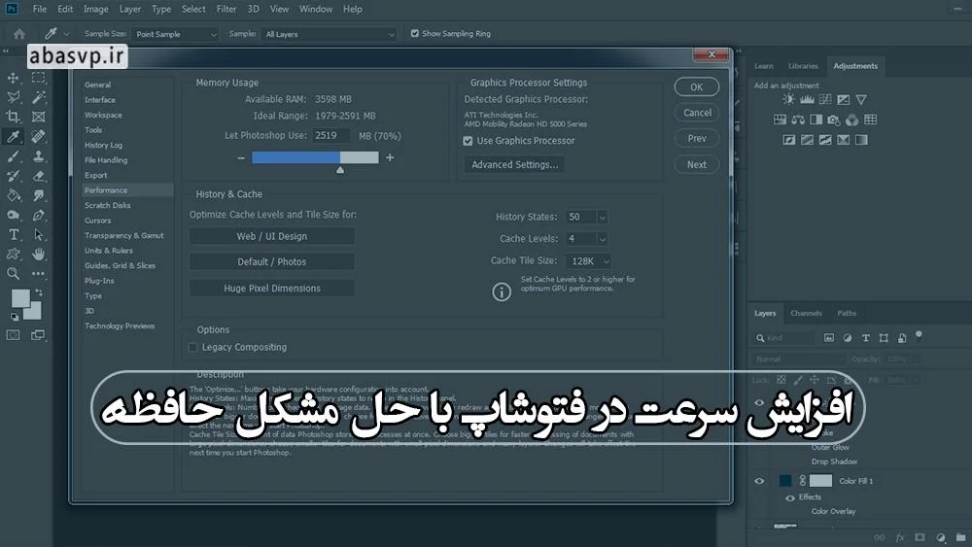Add a Channel Mixer adjustment
The image size is (972, 547).
click(852, 120)
